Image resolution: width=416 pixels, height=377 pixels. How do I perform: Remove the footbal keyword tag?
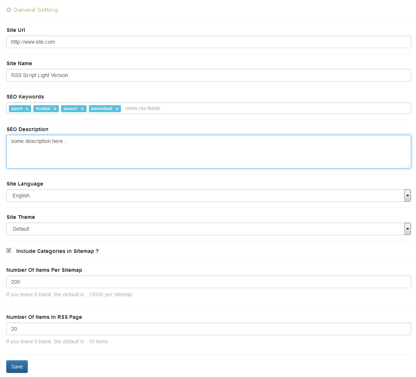(x=55, y=109)
